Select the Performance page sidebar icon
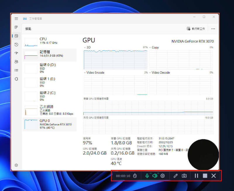The image size is (234, 191). 16,36
